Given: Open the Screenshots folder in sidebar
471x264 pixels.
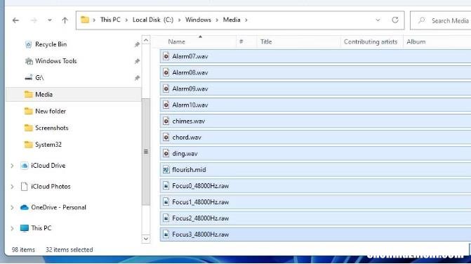Looking at the screenshot, I should tap(52, 128).
